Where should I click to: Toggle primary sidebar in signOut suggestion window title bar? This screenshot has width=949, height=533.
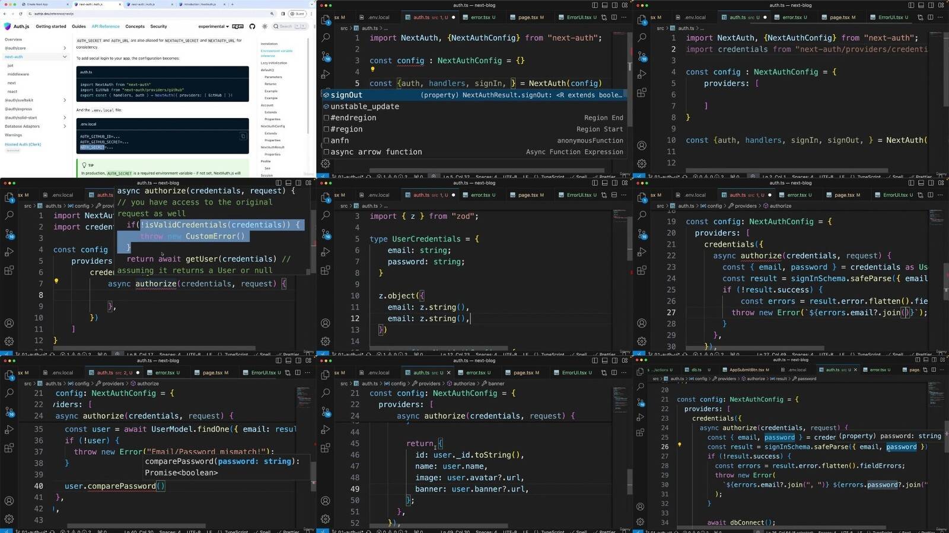point(595,5)
